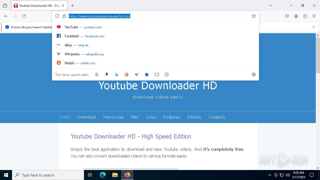Click the scrollbar up arrow
Image resolution: width=320 pixels, height=180 pixels.
coord(318,35)
